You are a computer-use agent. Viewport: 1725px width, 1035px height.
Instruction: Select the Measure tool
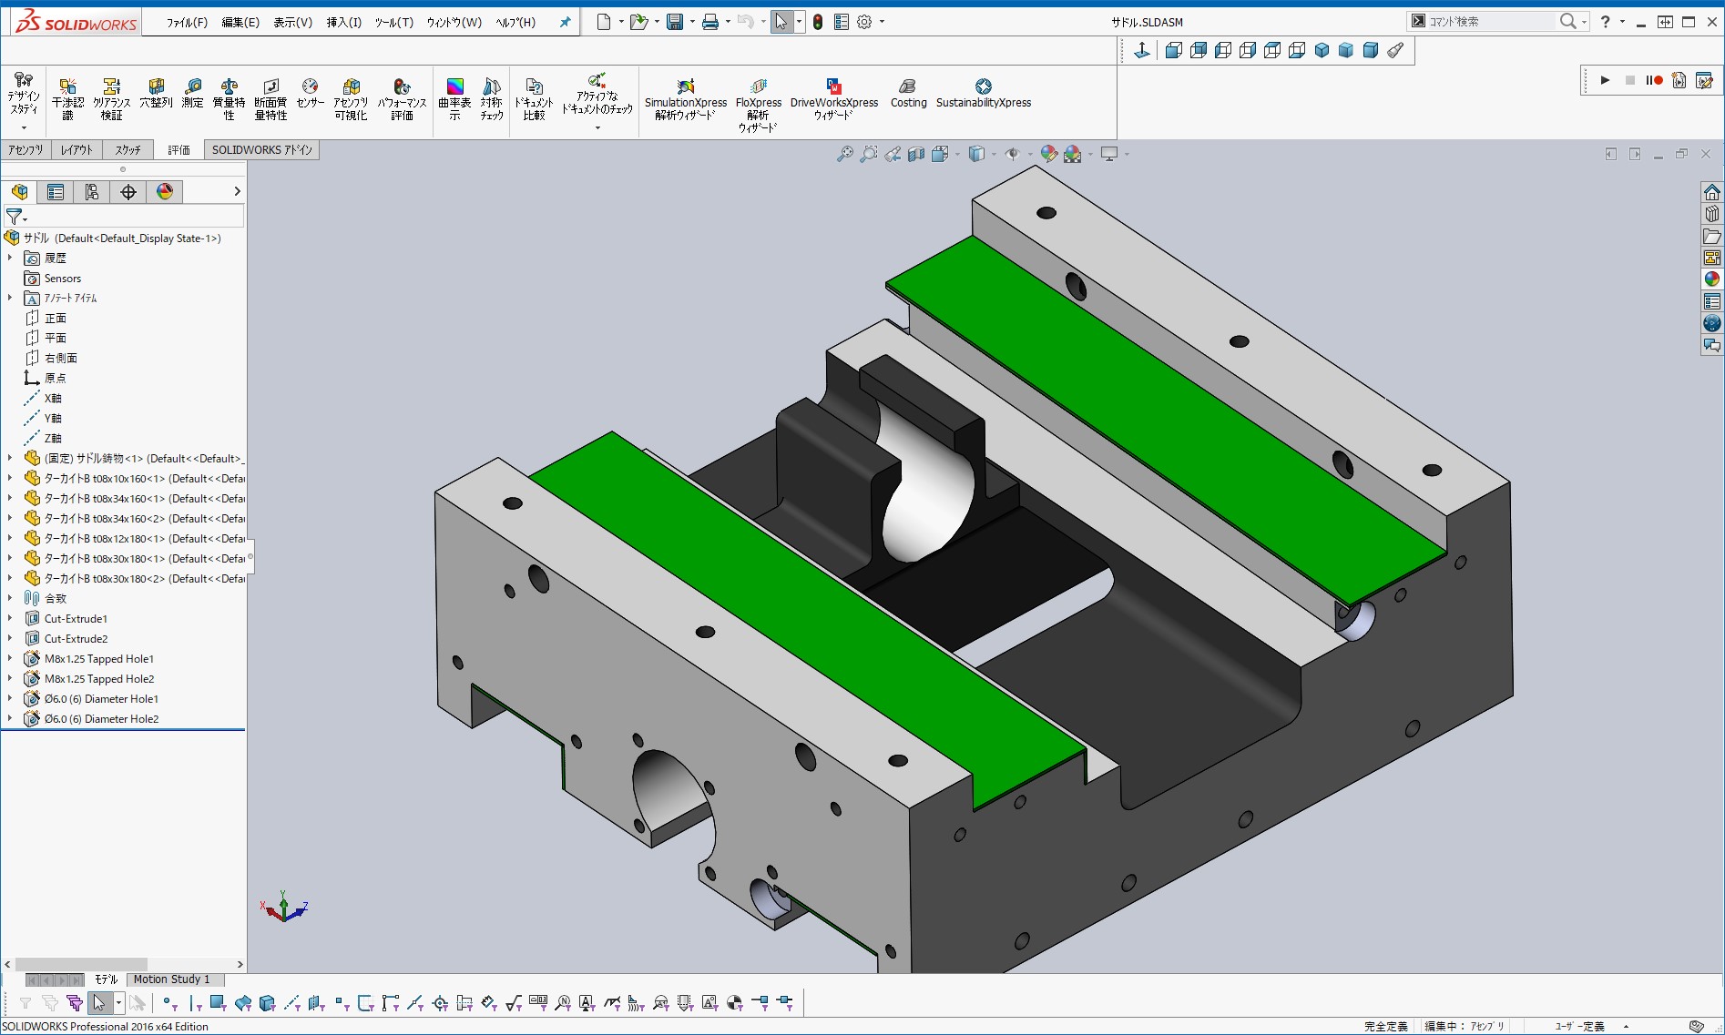(192, 93)
